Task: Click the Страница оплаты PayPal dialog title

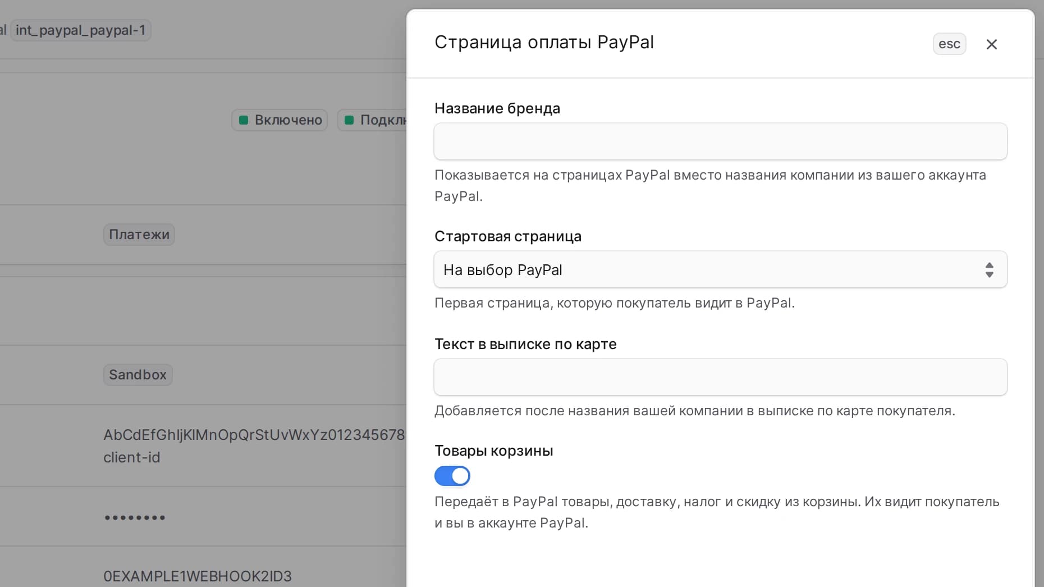Action: pos(544,42)
